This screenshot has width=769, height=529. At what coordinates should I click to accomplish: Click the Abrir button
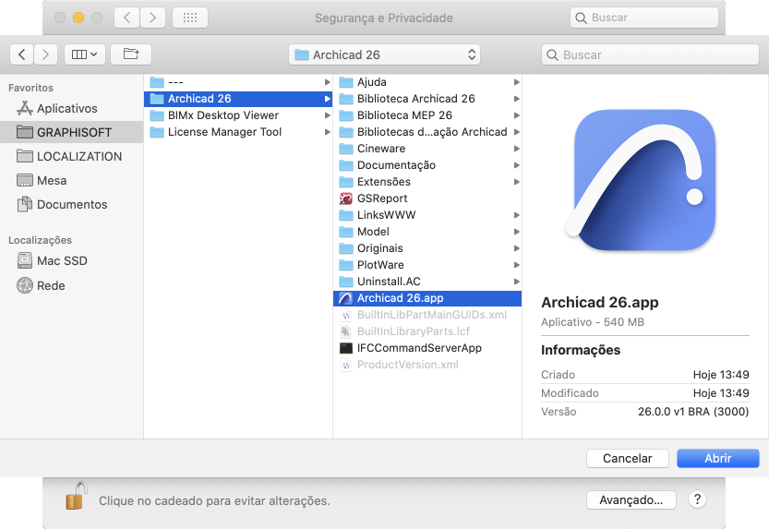click(x=718, y=459)
